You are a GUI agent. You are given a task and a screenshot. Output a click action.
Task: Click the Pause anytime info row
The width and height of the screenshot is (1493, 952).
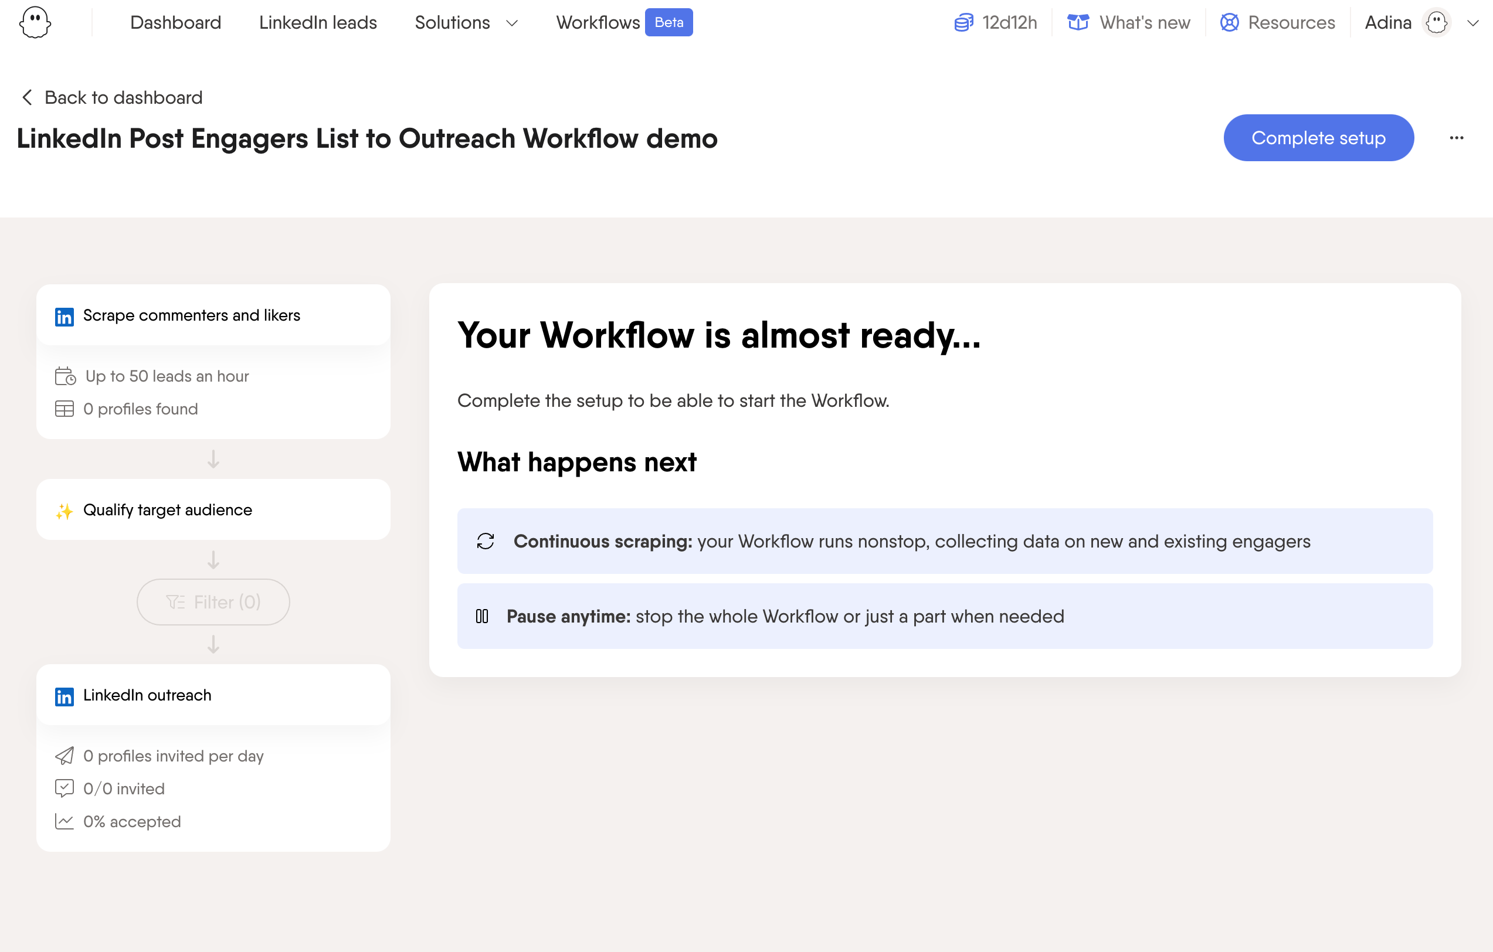[x=945, y=616]
